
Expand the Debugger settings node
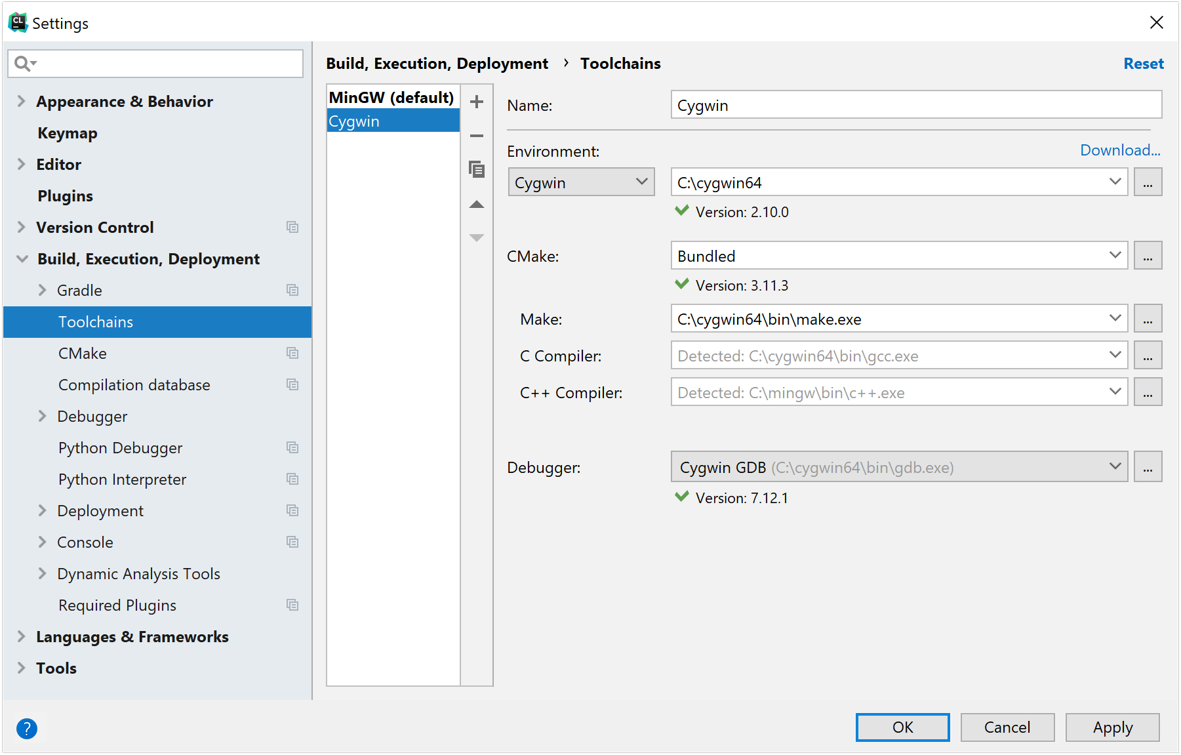[43, 417]
